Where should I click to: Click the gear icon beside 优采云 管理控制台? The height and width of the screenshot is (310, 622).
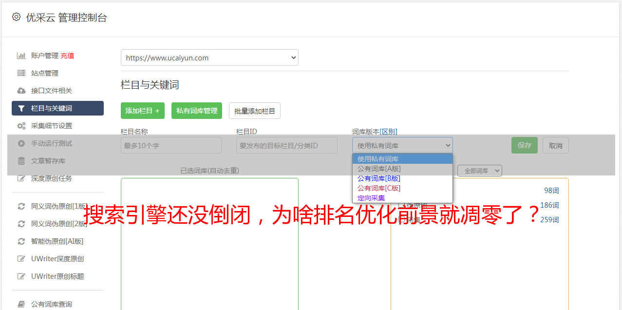point(16,17)
